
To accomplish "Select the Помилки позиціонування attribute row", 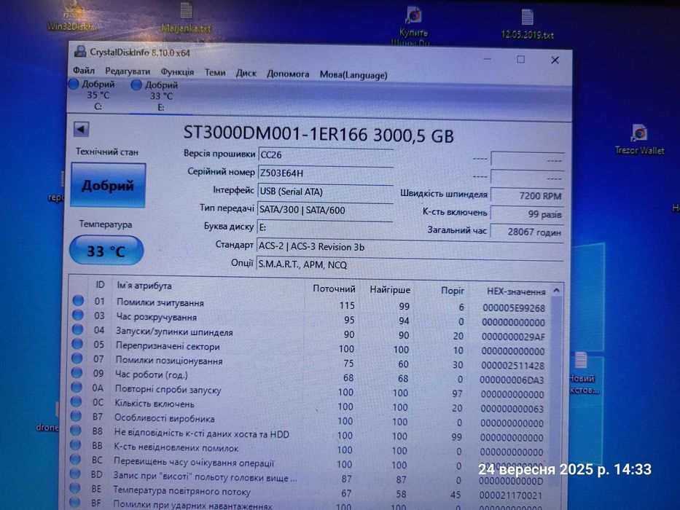I will point(309,363).
